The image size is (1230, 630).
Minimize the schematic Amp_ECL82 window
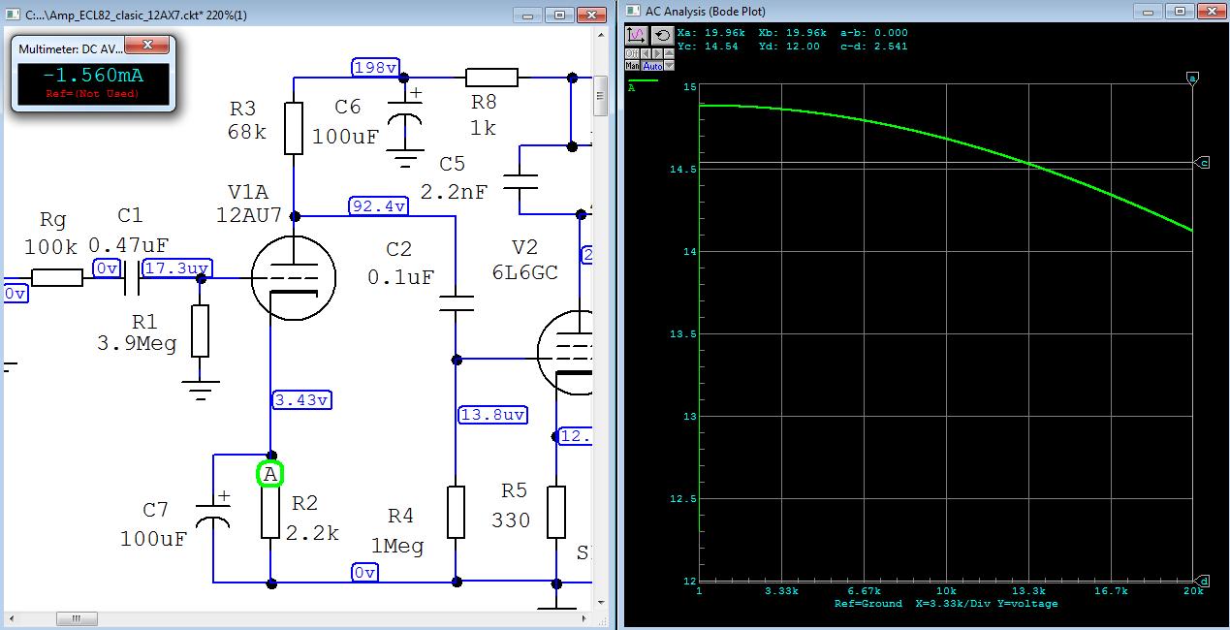point(528,14)
